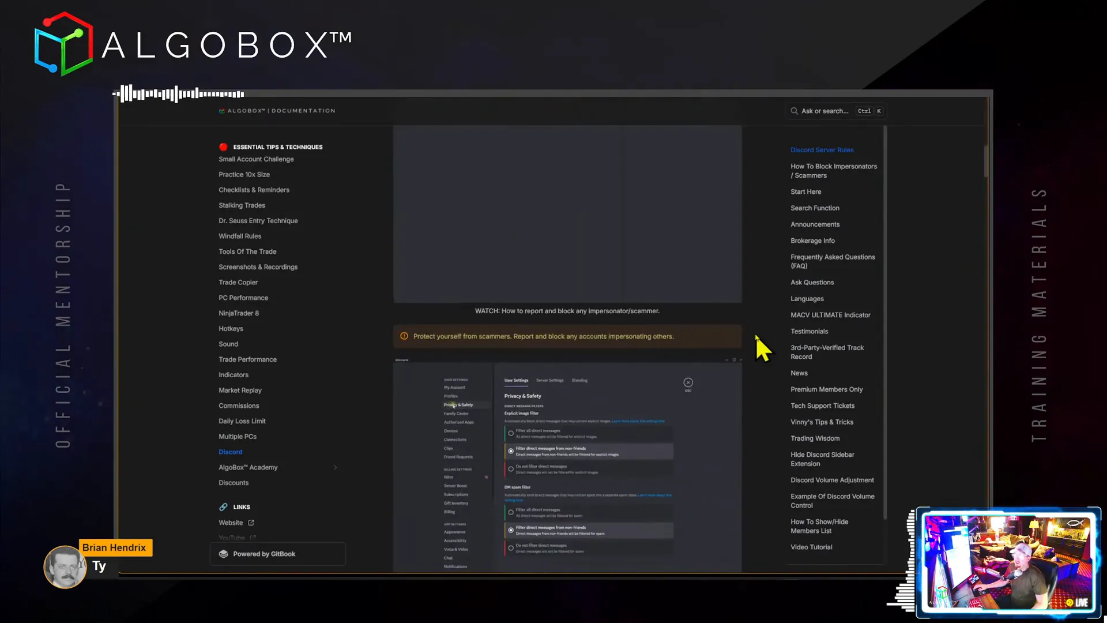The height and width of the screenshot is (623, 1107).
Task: Click the chain link icon beside LINKS
Action: (x=223, y=507)
